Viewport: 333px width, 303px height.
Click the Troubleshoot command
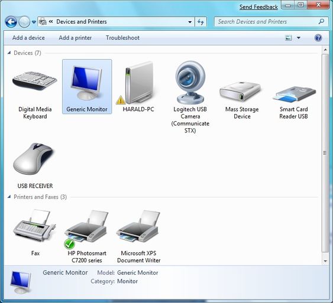tap(122, 38)
